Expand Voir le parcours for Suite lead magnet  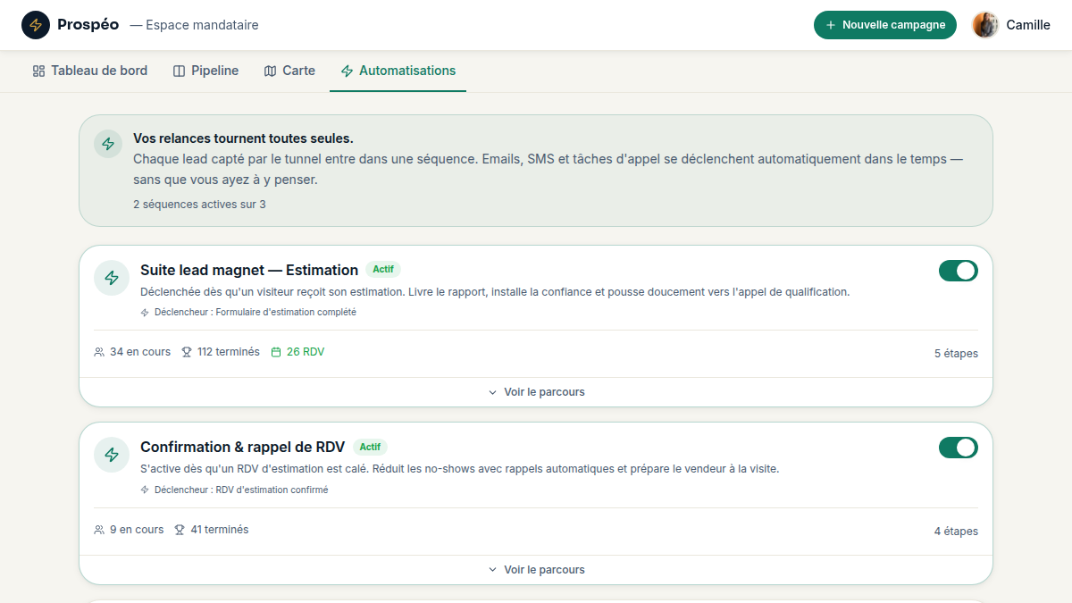(536, 392)
